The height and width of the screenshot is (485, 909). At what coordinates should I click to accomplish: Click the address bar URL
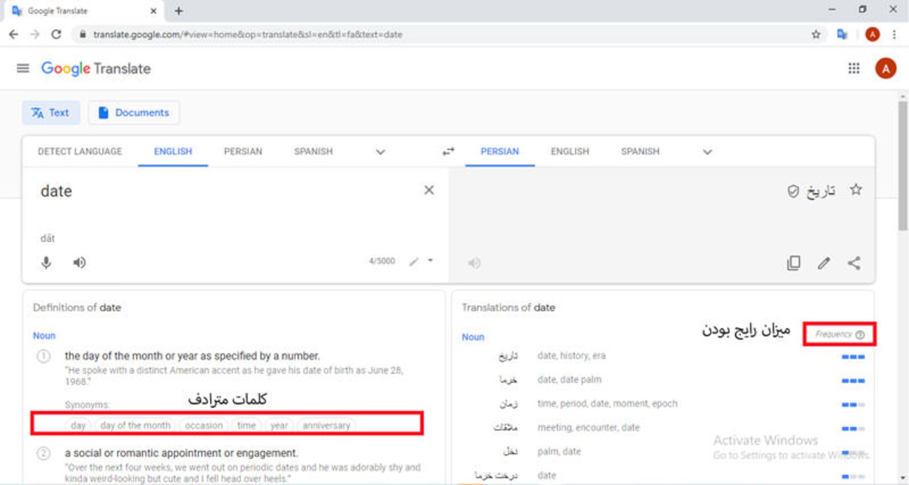[247, 35]
